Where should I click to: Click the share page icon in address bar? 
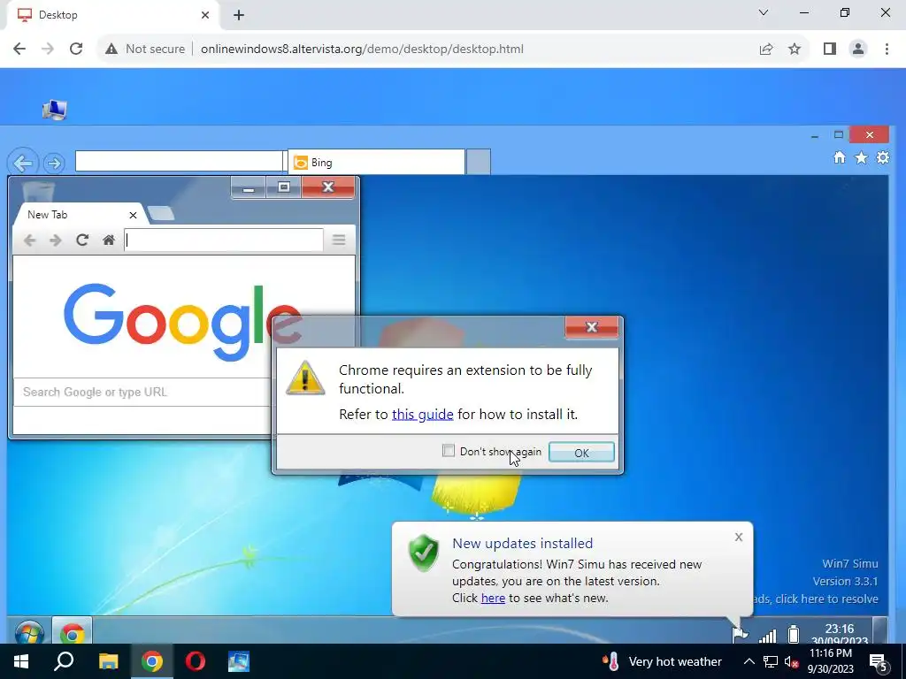[766, 50]
